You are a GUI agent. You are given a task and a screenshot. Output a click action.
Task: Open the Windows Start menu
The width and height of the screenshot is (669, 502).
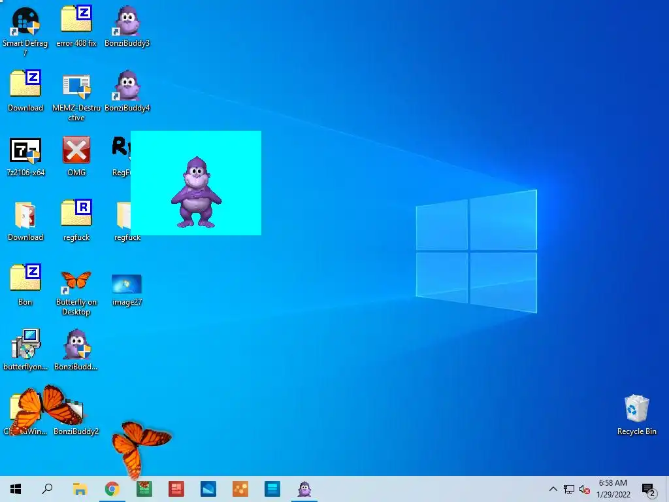(16, 489)
